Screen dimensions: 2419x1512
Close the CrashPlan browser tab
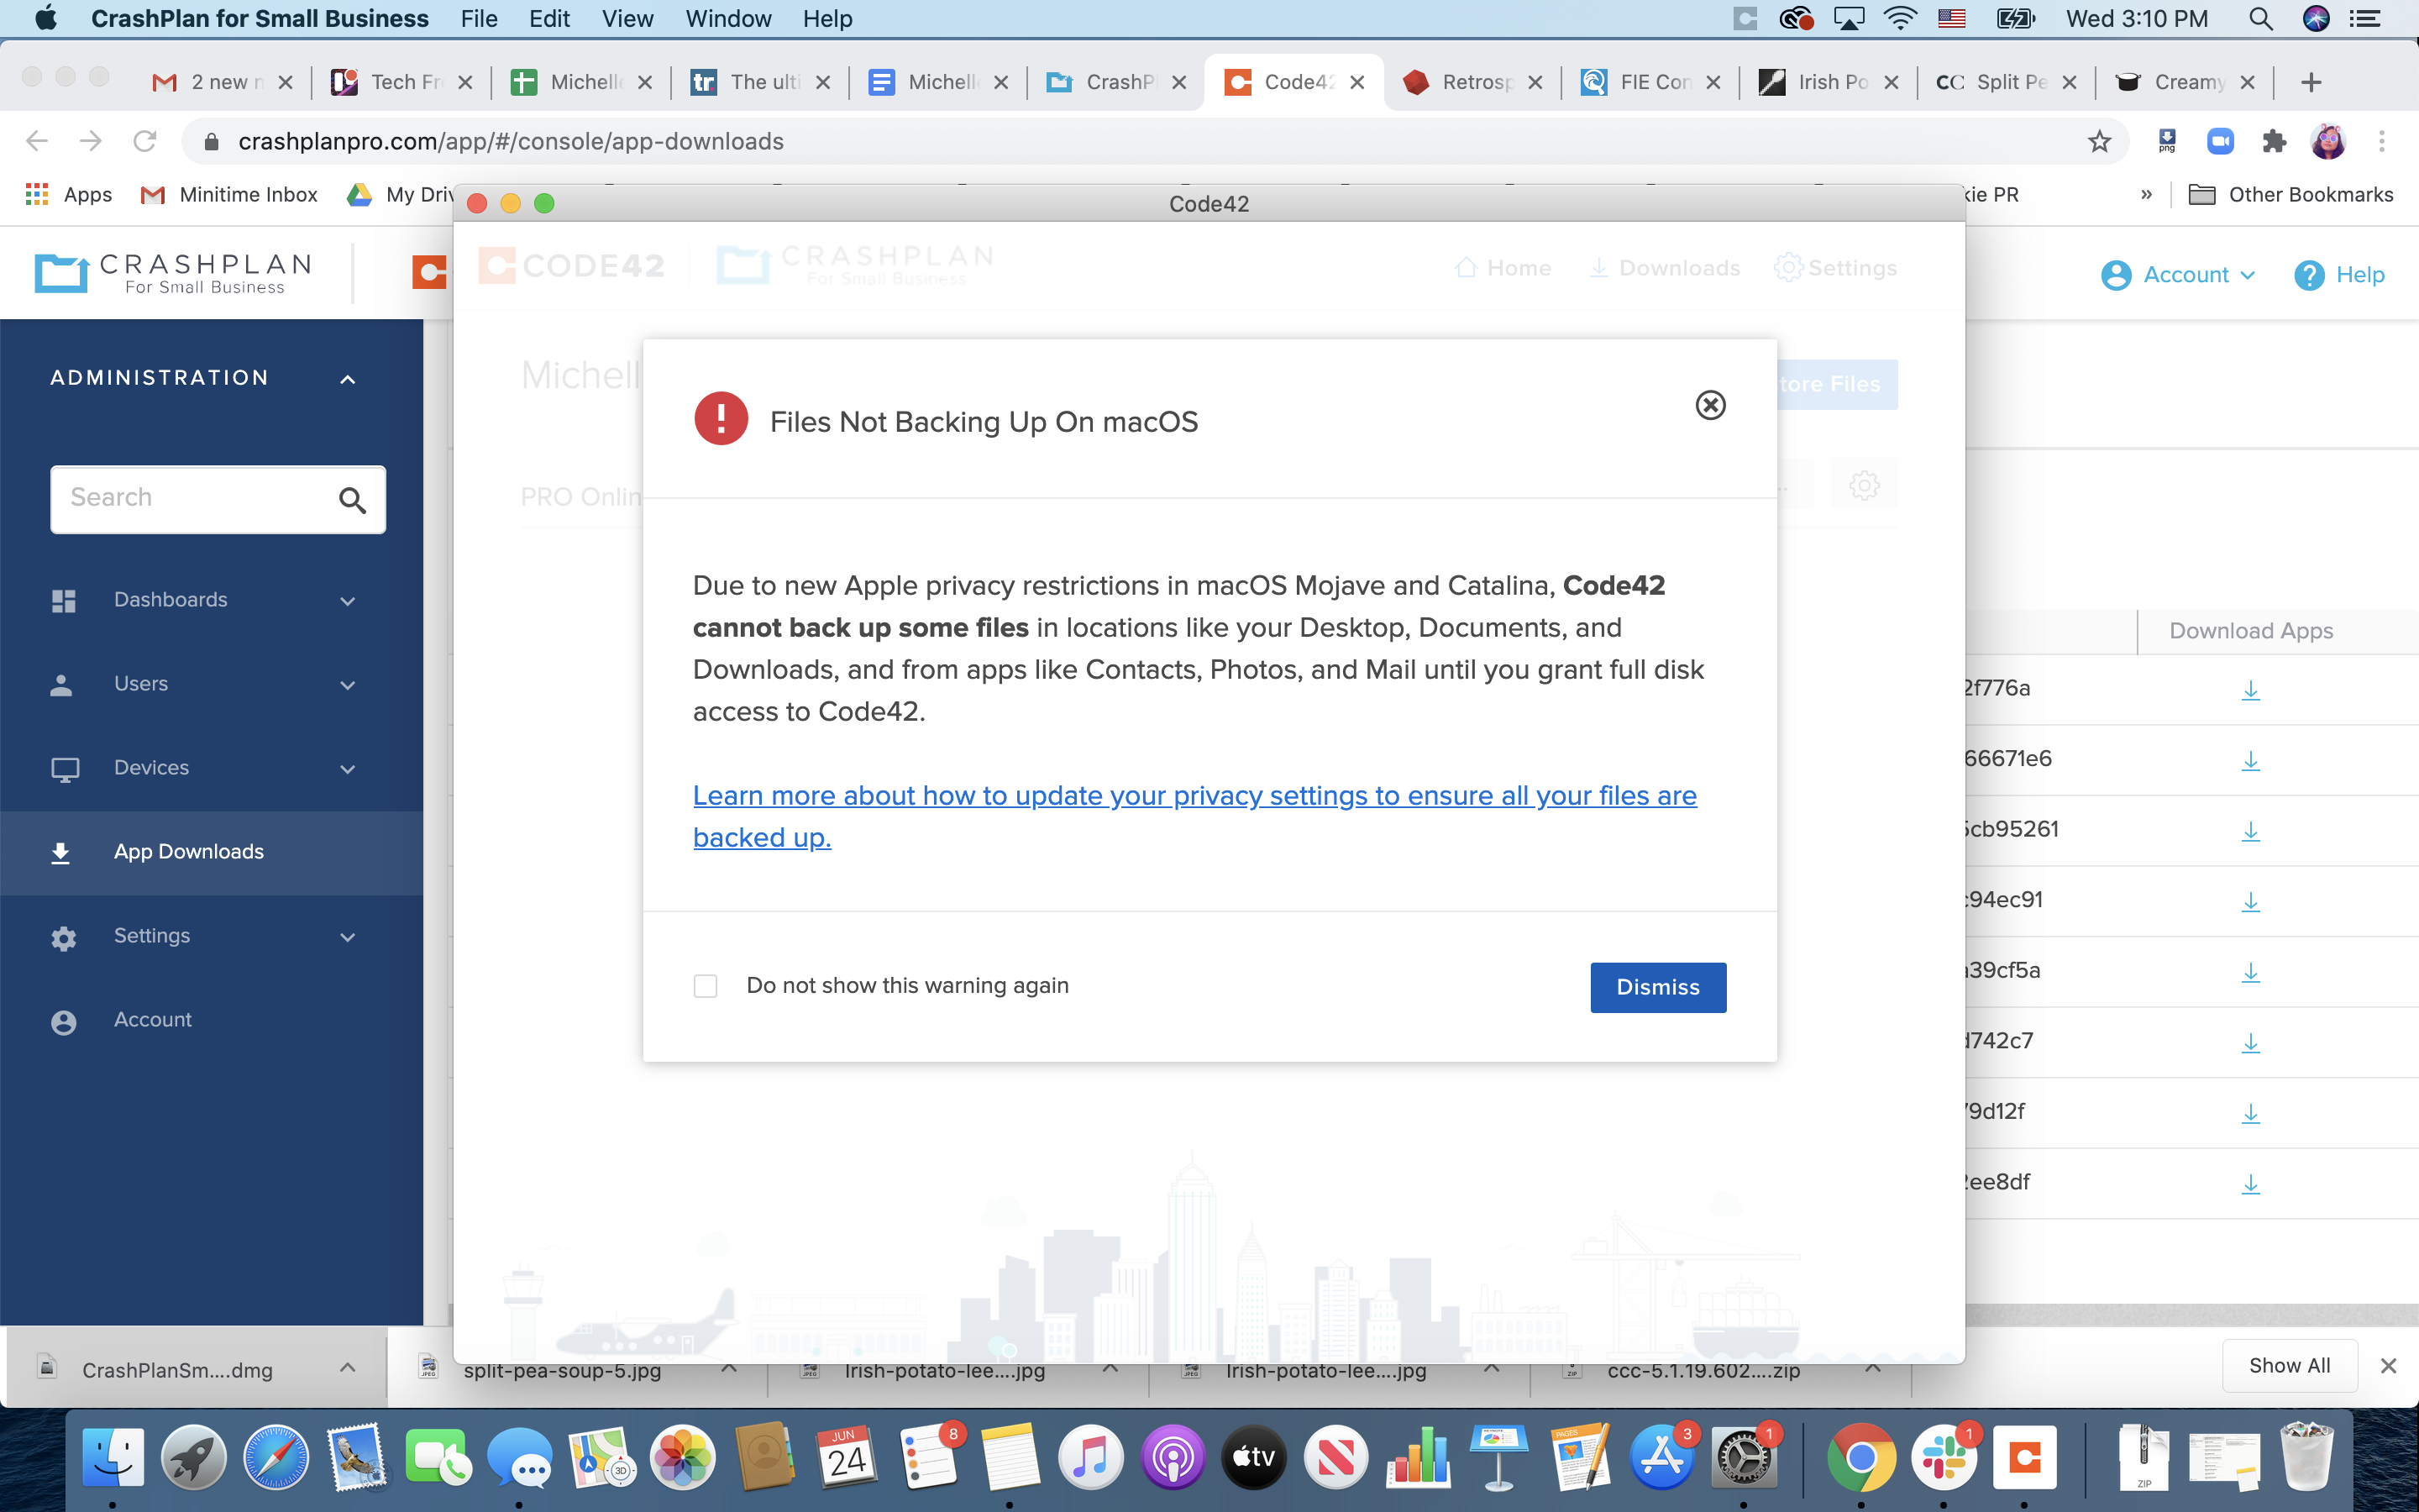(1179, 82)
